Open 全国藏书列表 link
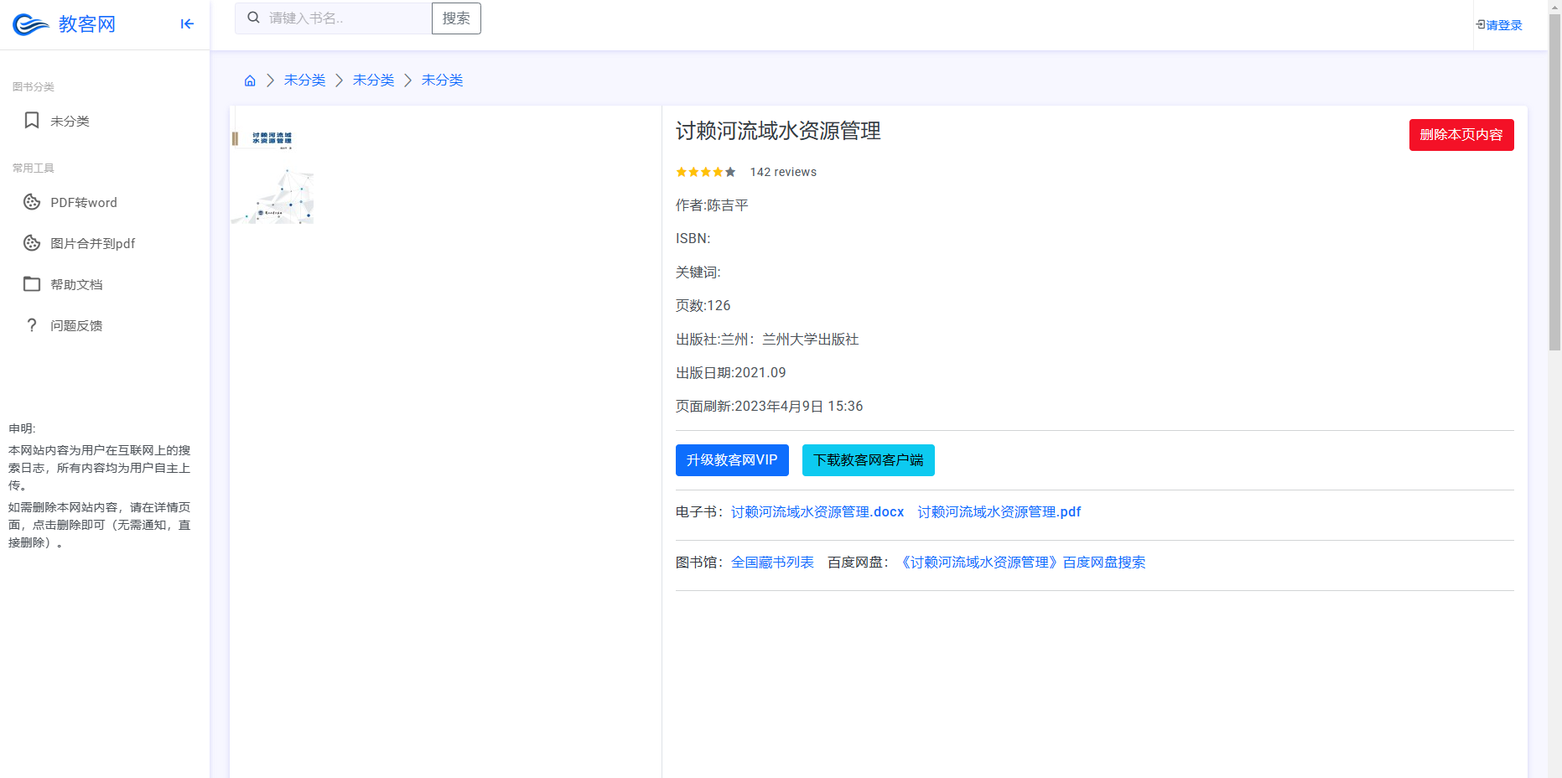The width and height of the screenshot is (1562, 778). pos(772,563)
